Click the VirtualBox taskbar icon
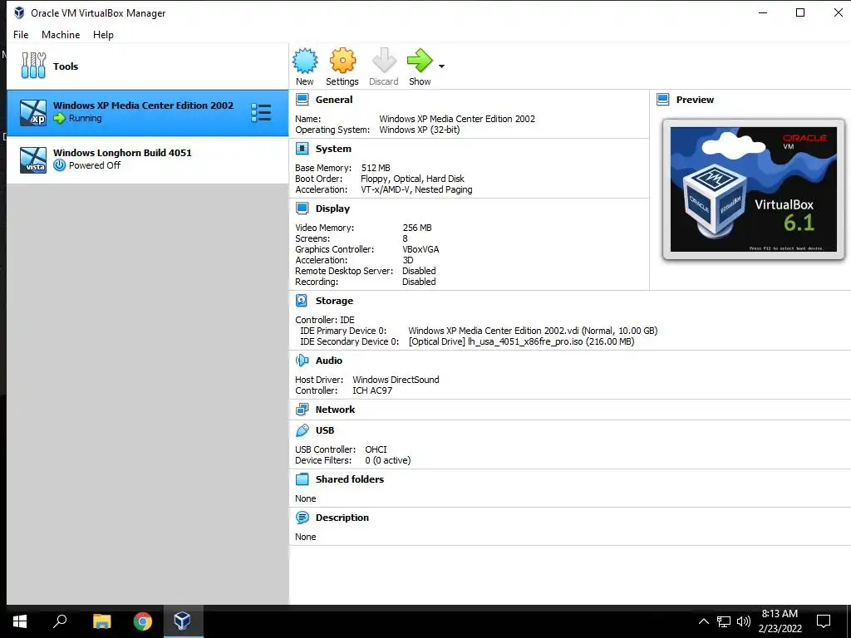The height and width of the screenshot is (638, 851). pyautogui.click(x=182, y=621)
